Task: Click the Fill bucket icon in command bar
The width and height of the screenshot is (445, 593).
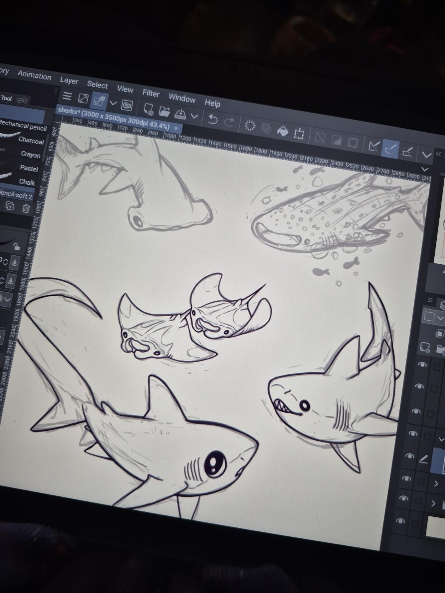Action: [282, 131]
